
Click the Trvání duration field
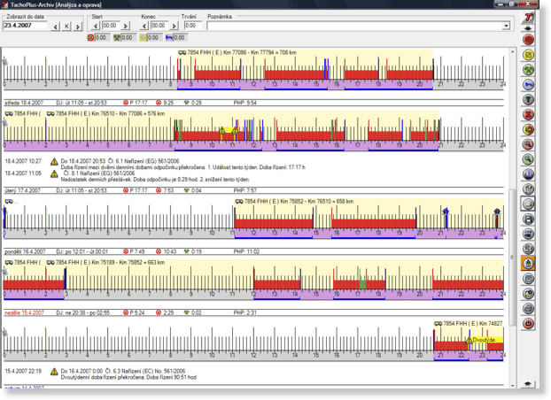coord(193,26)
